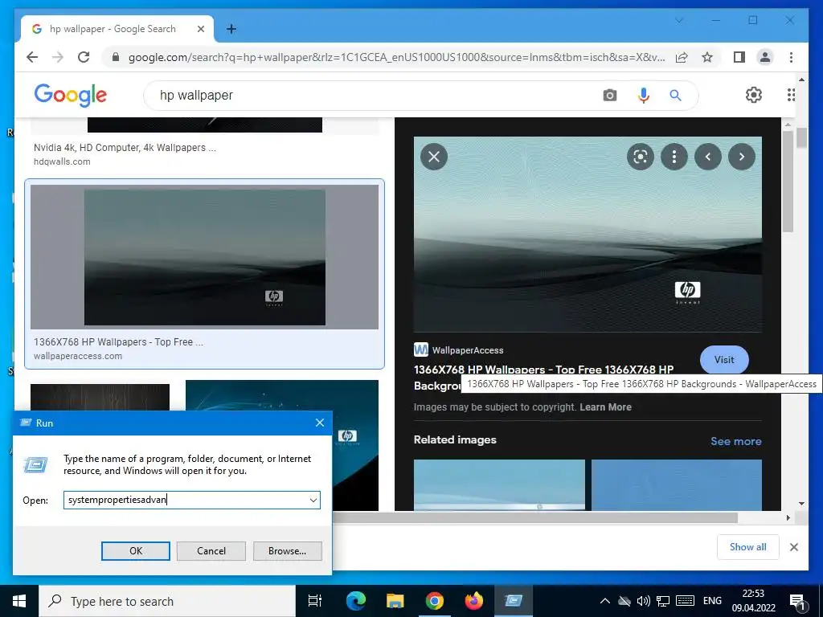The width and height of the screenshot is (823, 617).
Task: Launch Microsoft Edge from the taskbar
Action: [355, 601]
